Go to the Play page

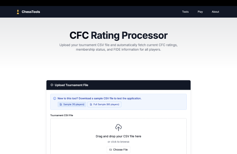click(x=200, y=12)
